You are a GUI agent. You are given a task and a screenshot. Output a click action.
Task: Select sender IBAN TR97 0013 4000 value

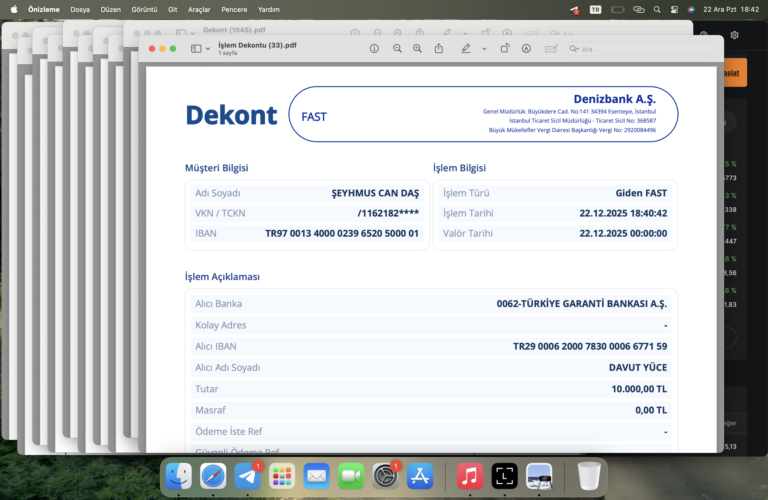(x=342, y=233)
